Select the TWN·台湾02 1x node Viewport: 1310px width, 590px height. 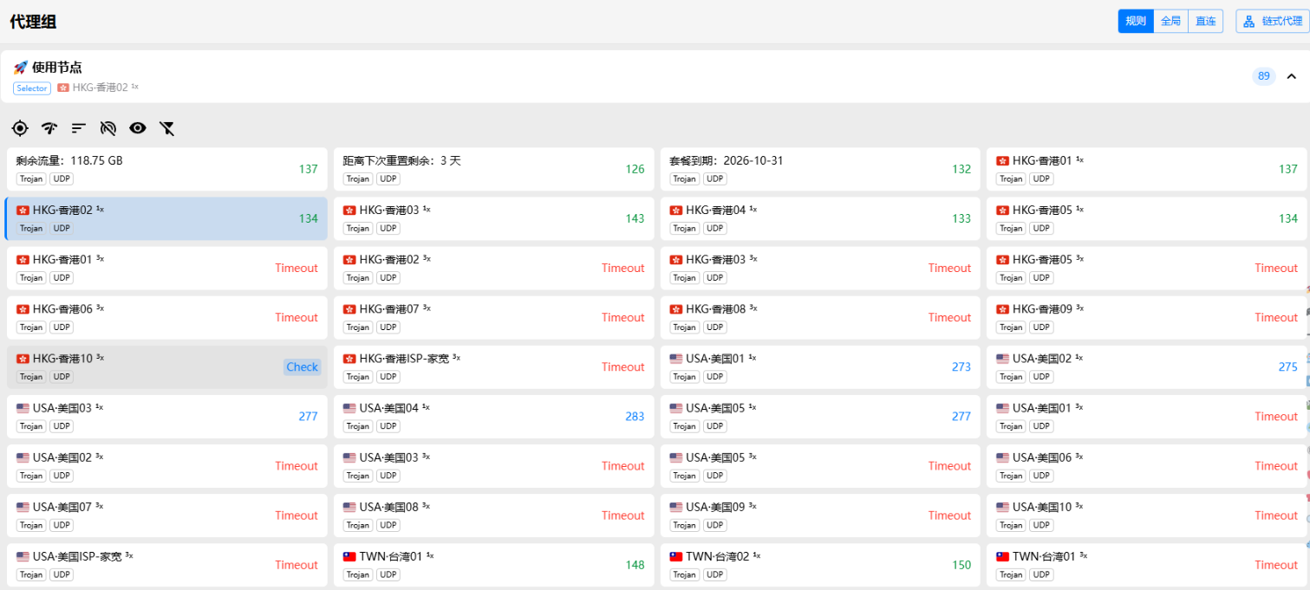[820, 564]
